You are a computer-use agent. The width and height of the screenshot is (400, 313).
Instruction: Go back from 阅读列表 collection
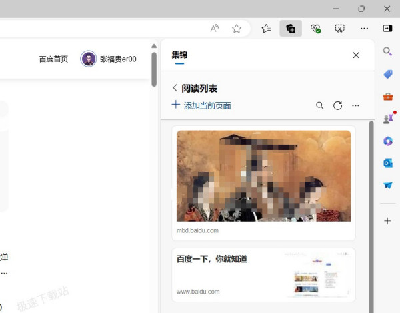pyautogui.click(x=175, y=88)
